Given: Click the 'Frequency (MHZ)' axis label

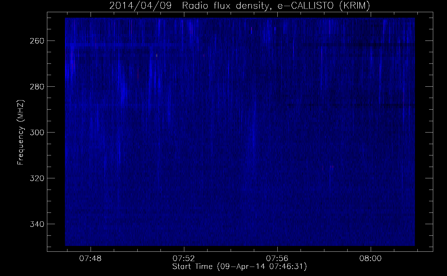Looking at the screenshot, I should click(21, 132).
